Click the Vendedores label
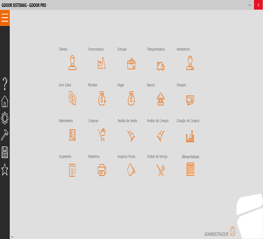 point(183,49)
